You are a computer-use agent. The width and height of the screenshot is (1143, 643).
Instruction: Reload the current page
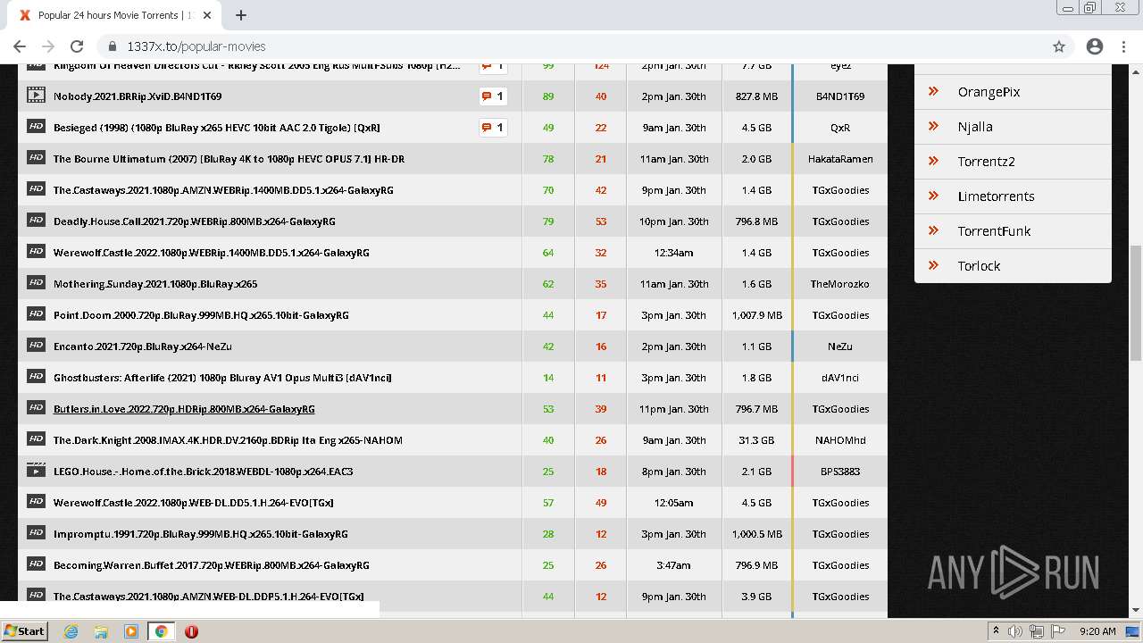click(x=77, y=46)
